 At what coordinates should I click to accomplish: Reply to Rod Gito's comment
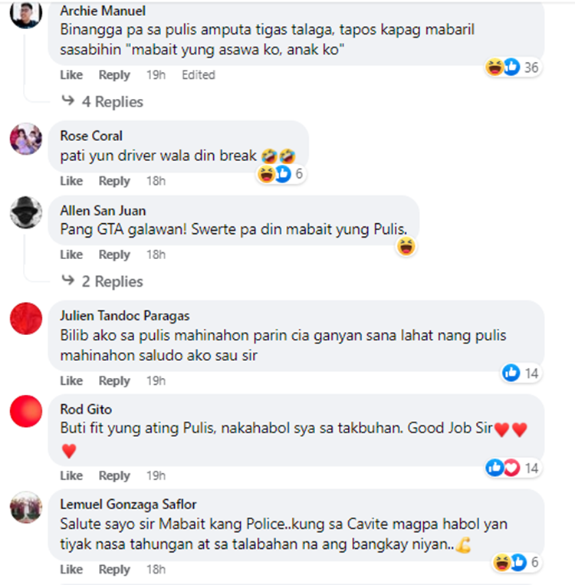[x=114, y=475]
